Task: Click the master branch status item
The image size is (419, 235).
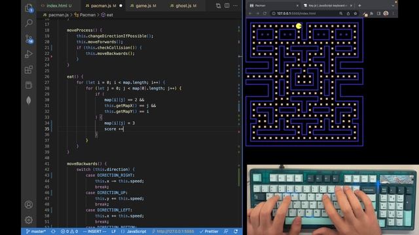Action: pyautogui.click(x=36, y=232)
